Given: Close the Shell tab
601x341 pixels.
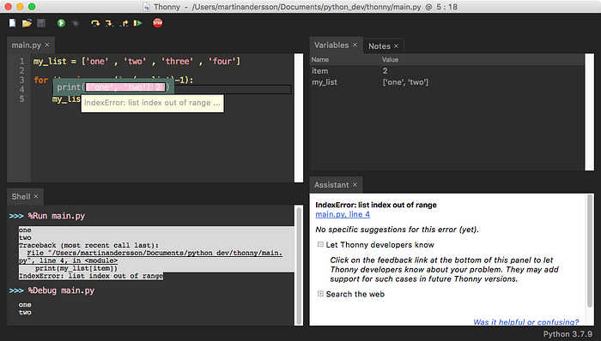Looking at the screenshot, I should coord(36,196).
